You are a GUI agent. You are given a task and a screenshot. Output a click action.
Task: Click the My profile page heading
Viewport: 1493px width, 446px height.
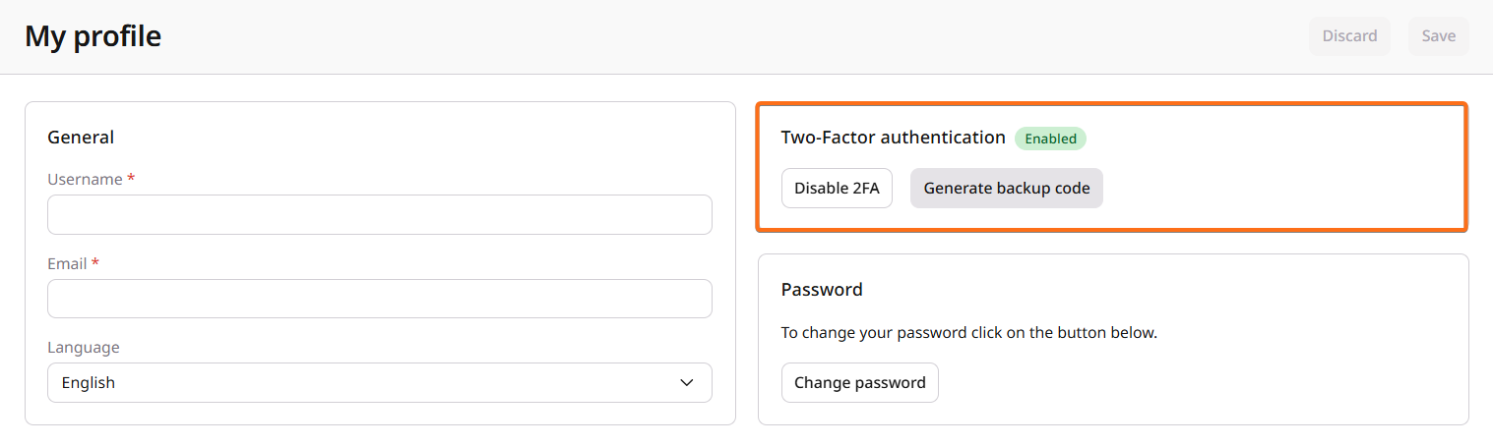[93, 36]
